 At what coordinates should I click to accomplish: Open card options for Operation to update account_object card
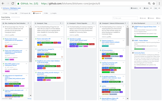point(94,39)
